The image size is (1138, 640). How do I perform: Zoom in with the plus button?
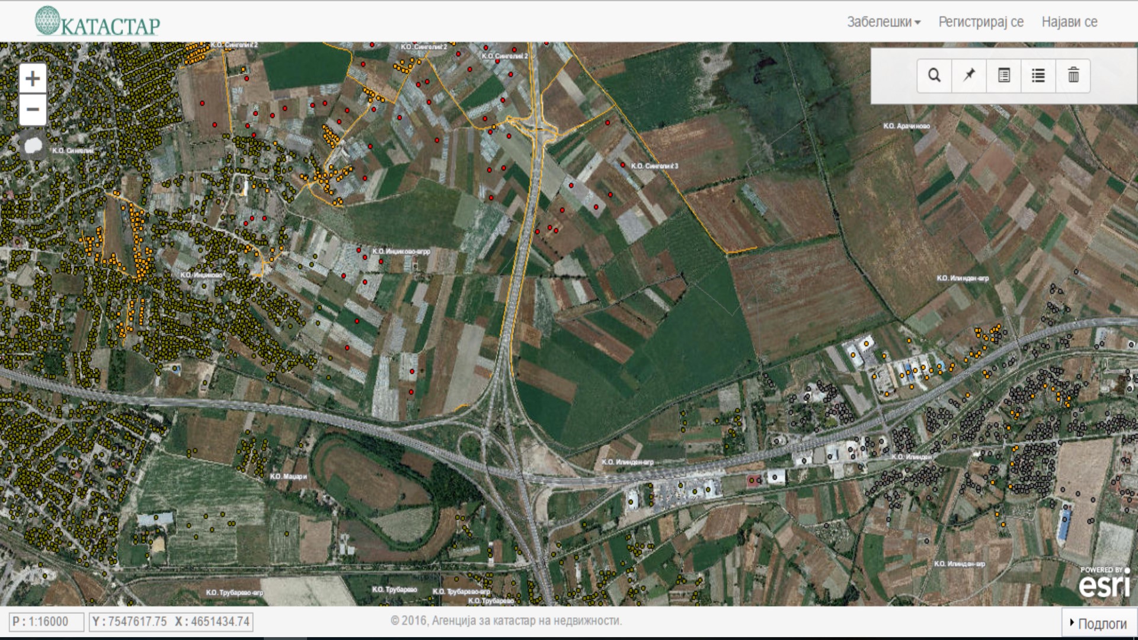point(33,79)
